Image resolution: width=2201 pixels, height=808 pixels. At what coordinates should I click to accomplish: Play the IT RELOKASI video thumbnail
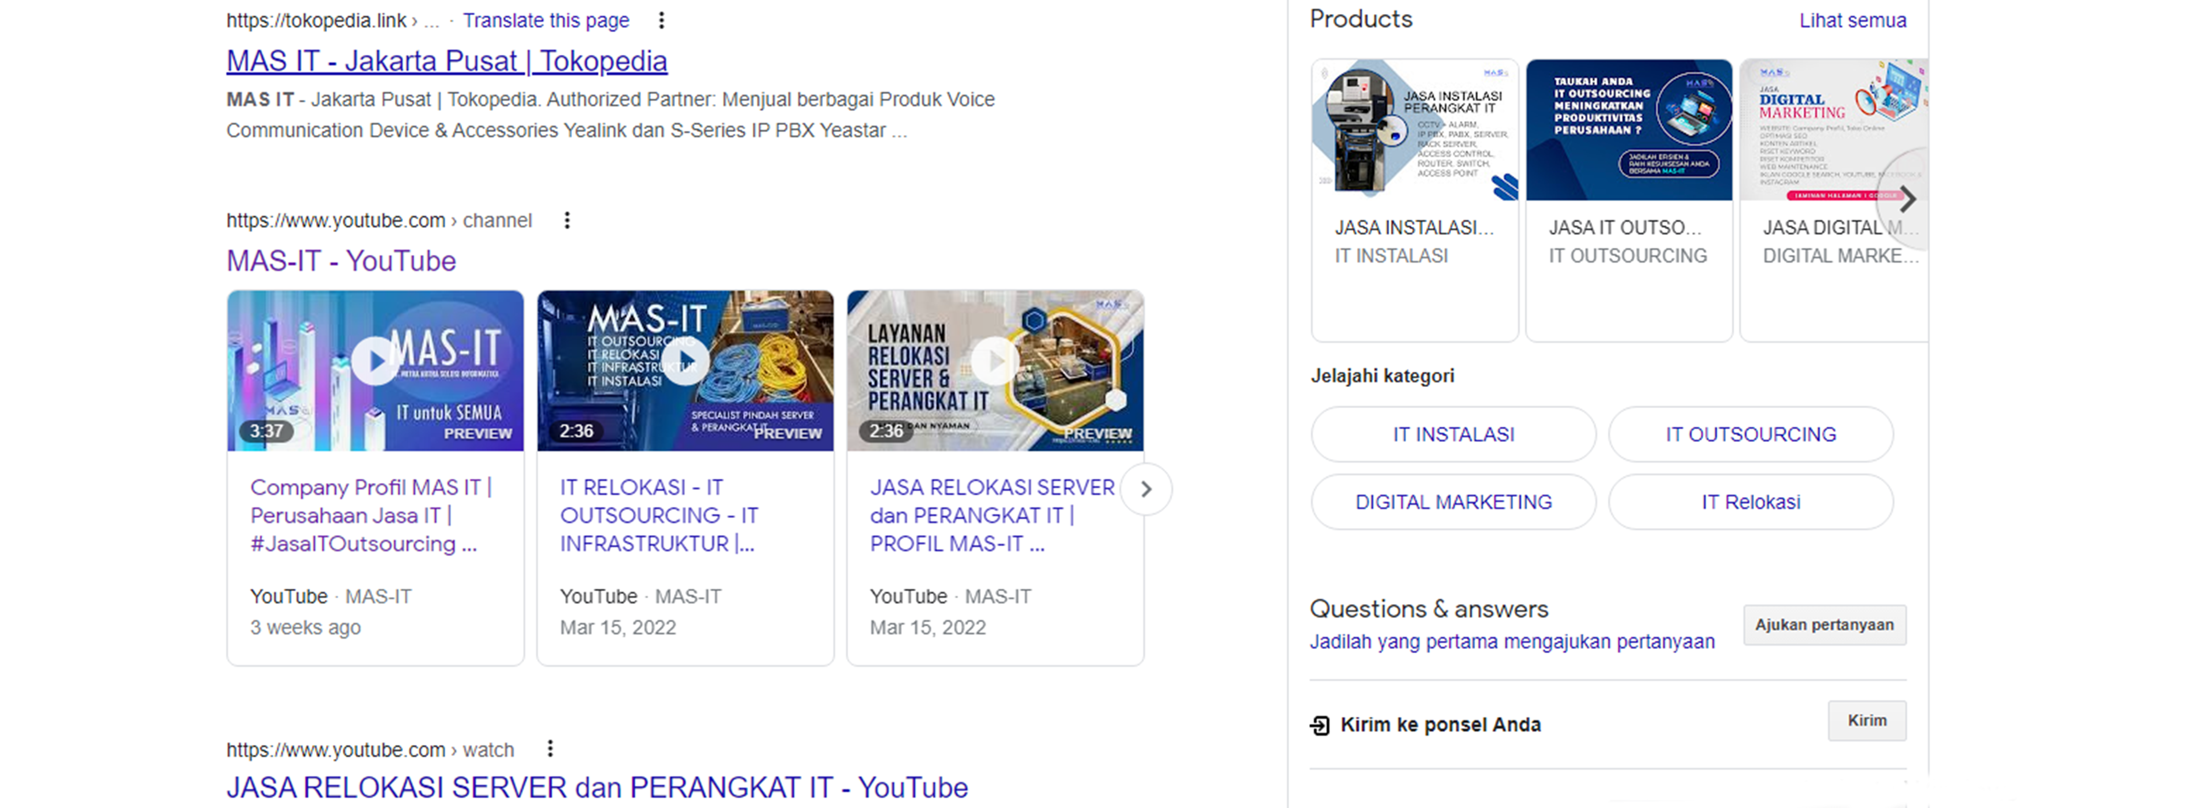tap(685, 371)
